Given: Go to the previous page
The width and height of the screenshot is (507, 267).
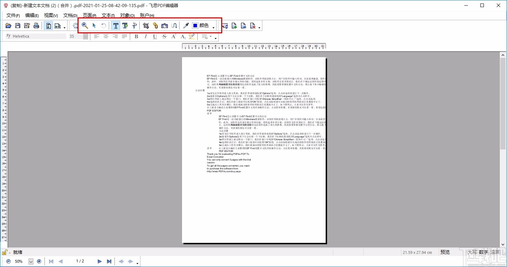Looking at the screenshot, I should pos(60,261).
